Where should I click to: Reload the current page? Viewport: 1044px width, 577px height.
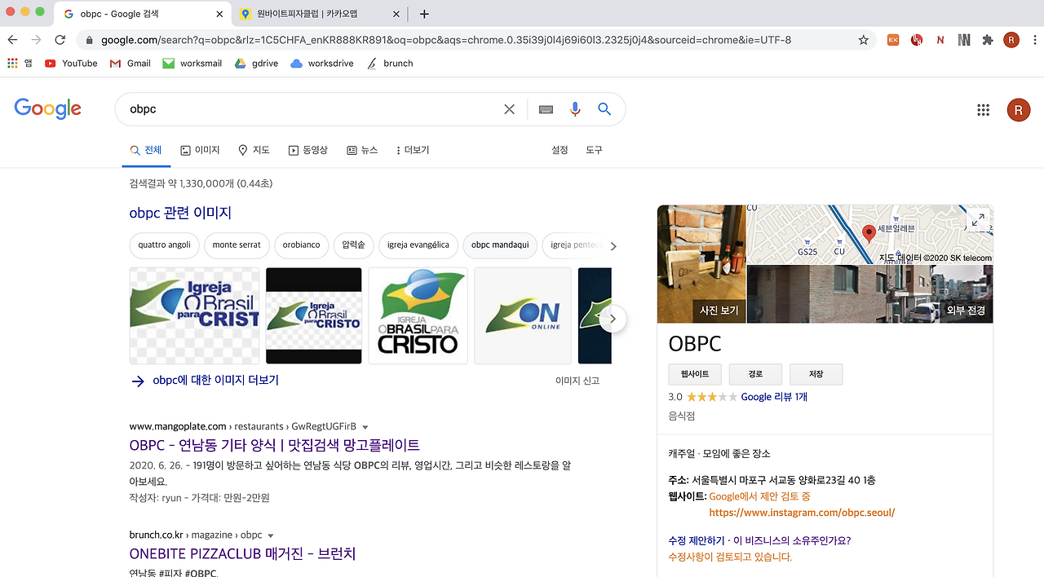[x=59, y=39]
